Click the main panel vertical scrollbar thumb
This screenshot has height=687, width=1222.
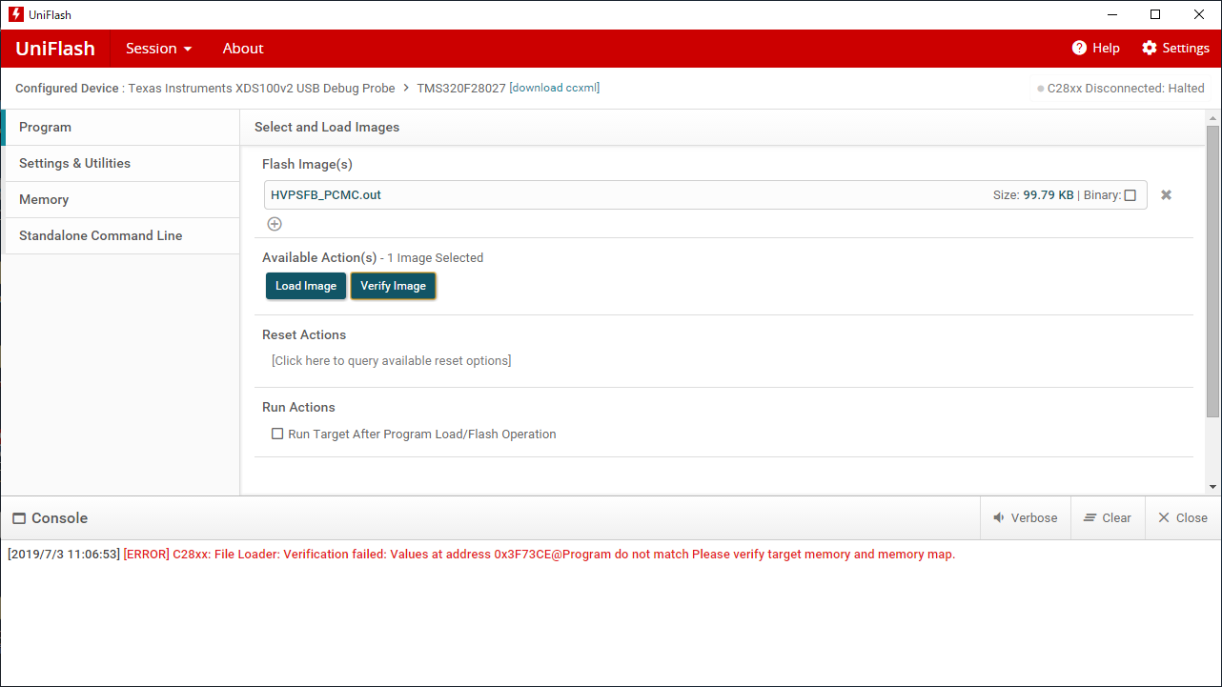click(x=1212, y=272)
